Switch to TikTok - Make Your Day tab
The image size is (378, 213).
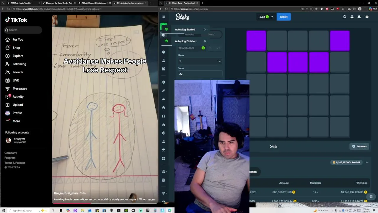[23, 3]
